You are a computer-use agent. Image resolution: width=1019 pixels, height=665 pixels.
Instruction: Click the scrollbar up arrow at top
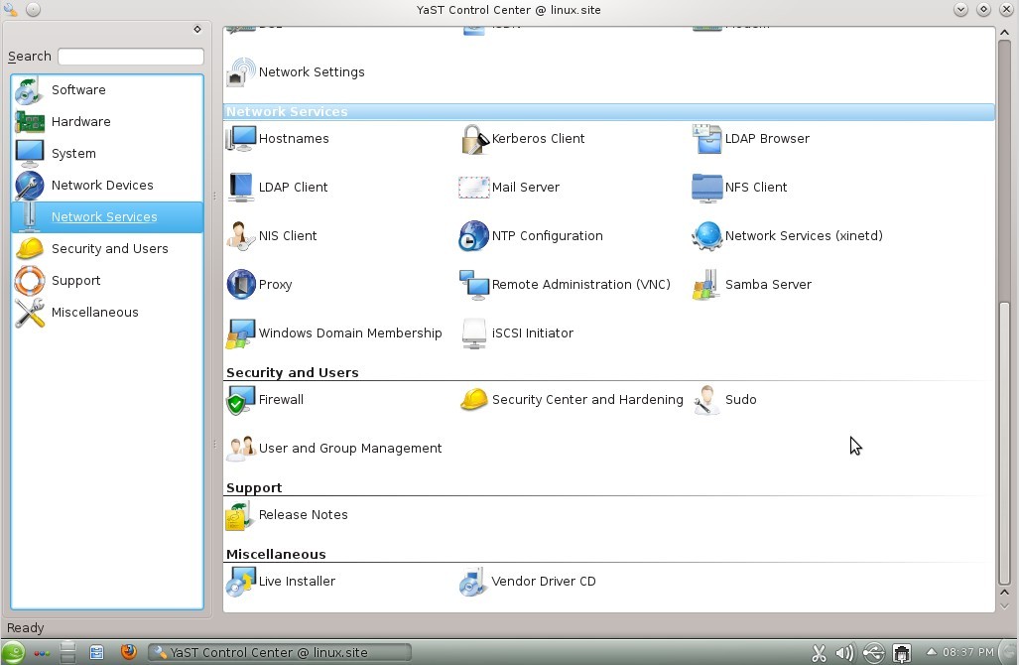[1005, 33]
